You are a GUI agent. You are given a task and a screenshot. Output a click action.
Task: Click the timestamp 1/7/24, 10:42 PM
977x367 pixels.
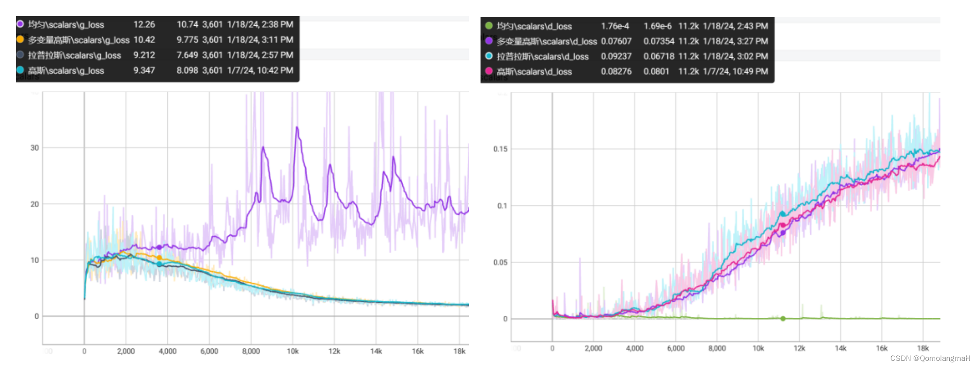point(260,70)
